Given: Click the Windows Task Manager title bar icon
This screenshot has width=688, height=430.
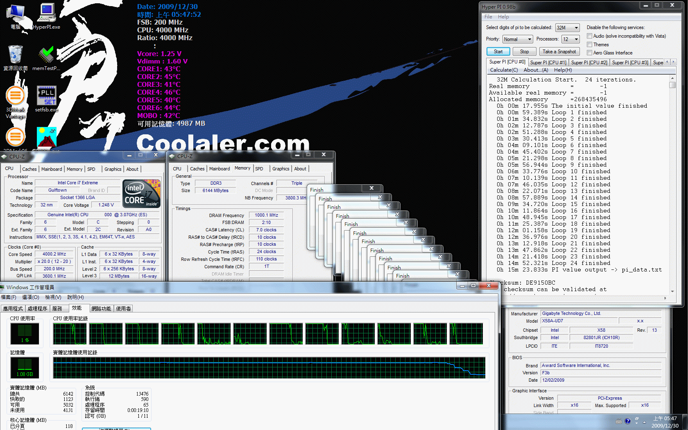Looking at the screenshot, I should [2, 287].
